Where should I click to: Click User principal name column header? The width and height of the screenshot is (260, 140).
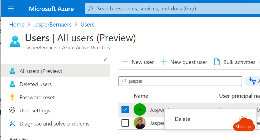coord(239,96)
